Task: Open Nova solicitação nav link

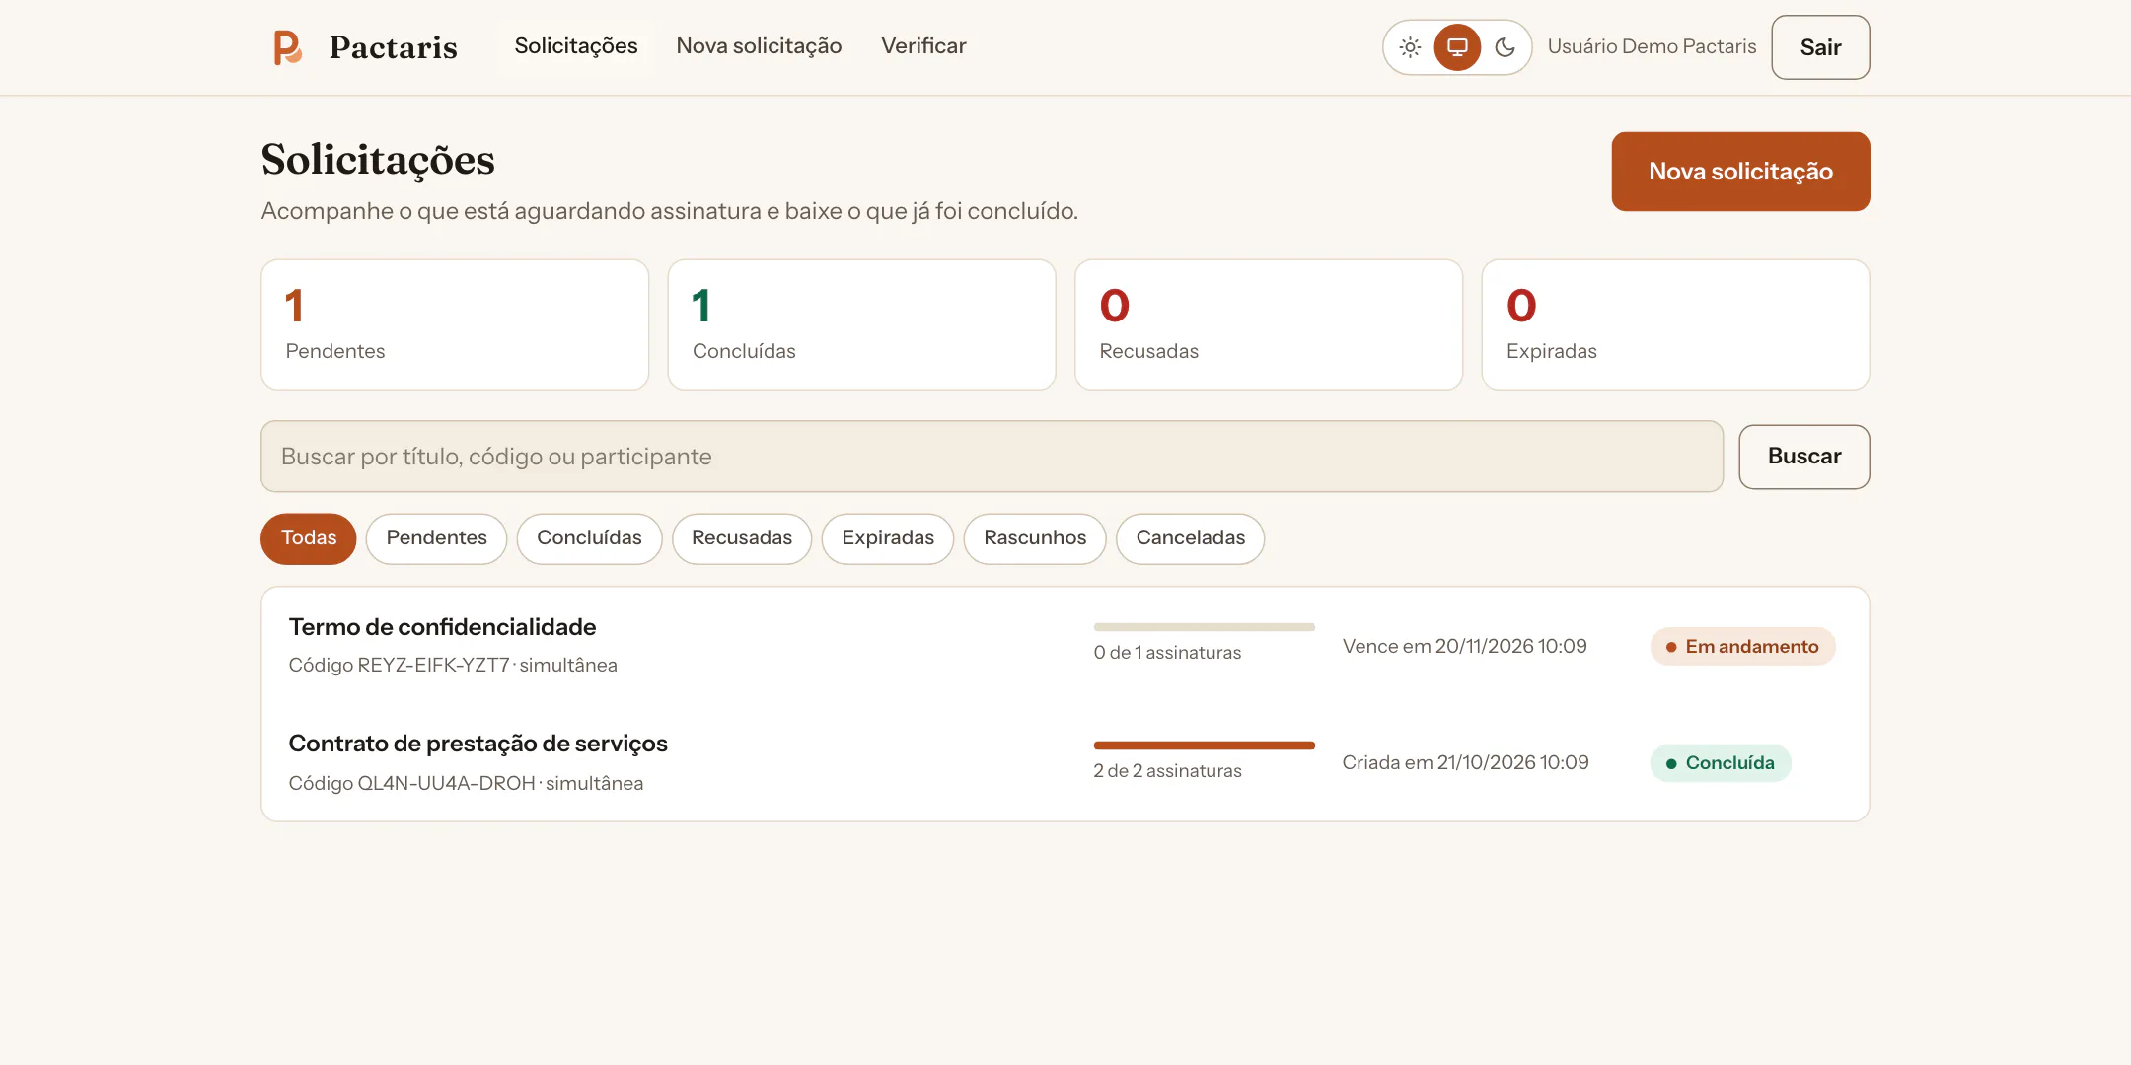Action: tap(759, 46)
